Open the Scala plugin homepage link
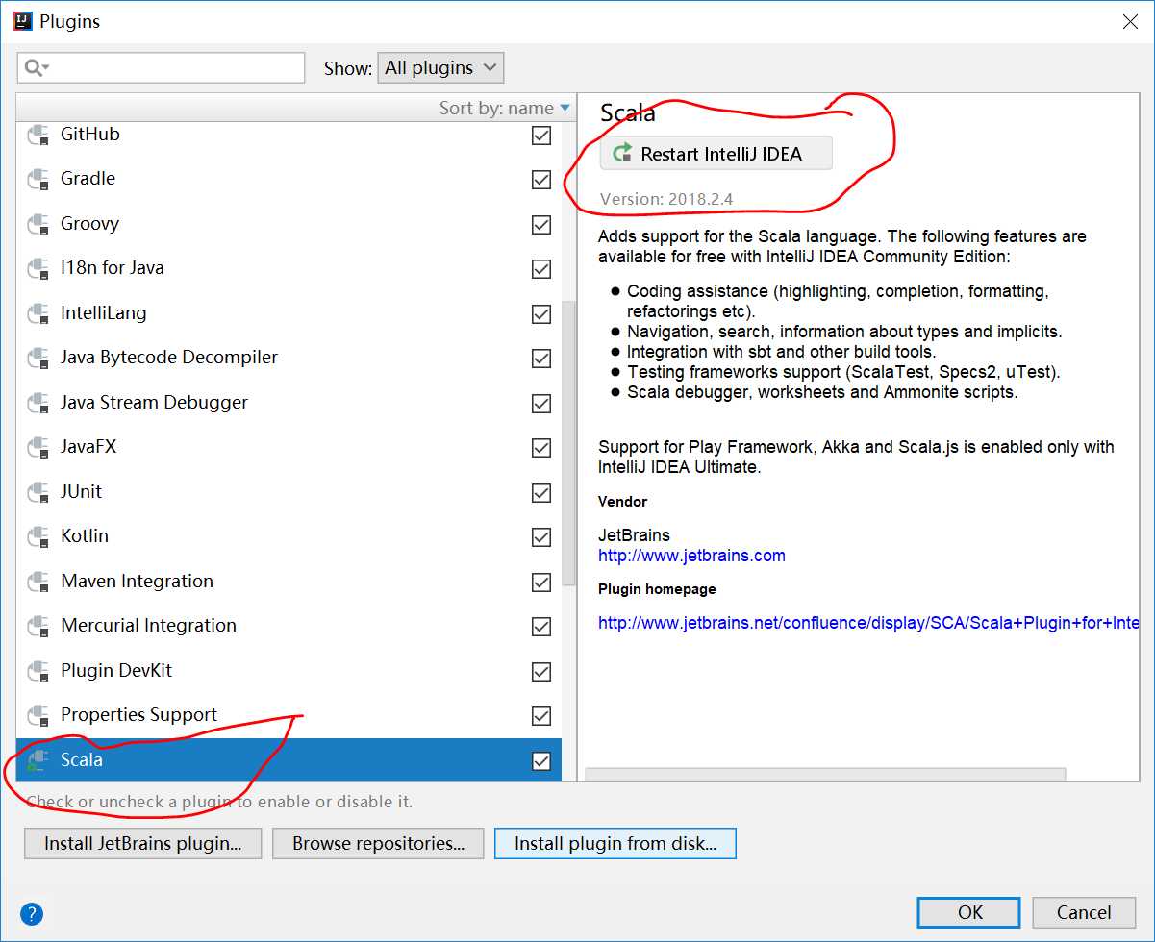This screenshot has height=942, width=1155. coord(868,623)
